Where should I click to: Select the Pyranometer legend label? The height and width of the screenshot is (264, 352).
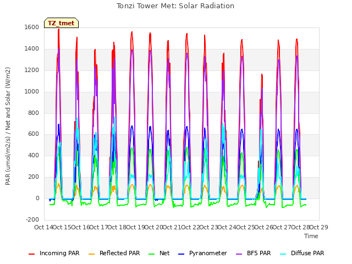pyautogui.click(x=208, y=253)
